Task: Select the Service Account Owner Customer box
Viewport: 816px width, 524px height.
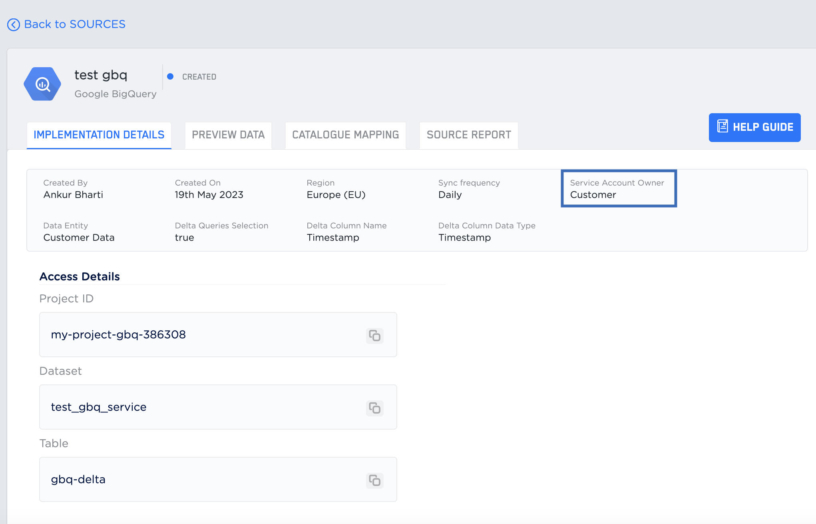Action: tap(618, 189)
